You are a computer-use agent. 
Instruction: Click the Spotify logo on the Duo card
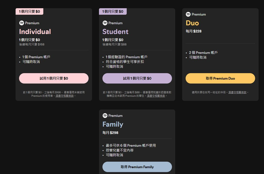(188, 14)
